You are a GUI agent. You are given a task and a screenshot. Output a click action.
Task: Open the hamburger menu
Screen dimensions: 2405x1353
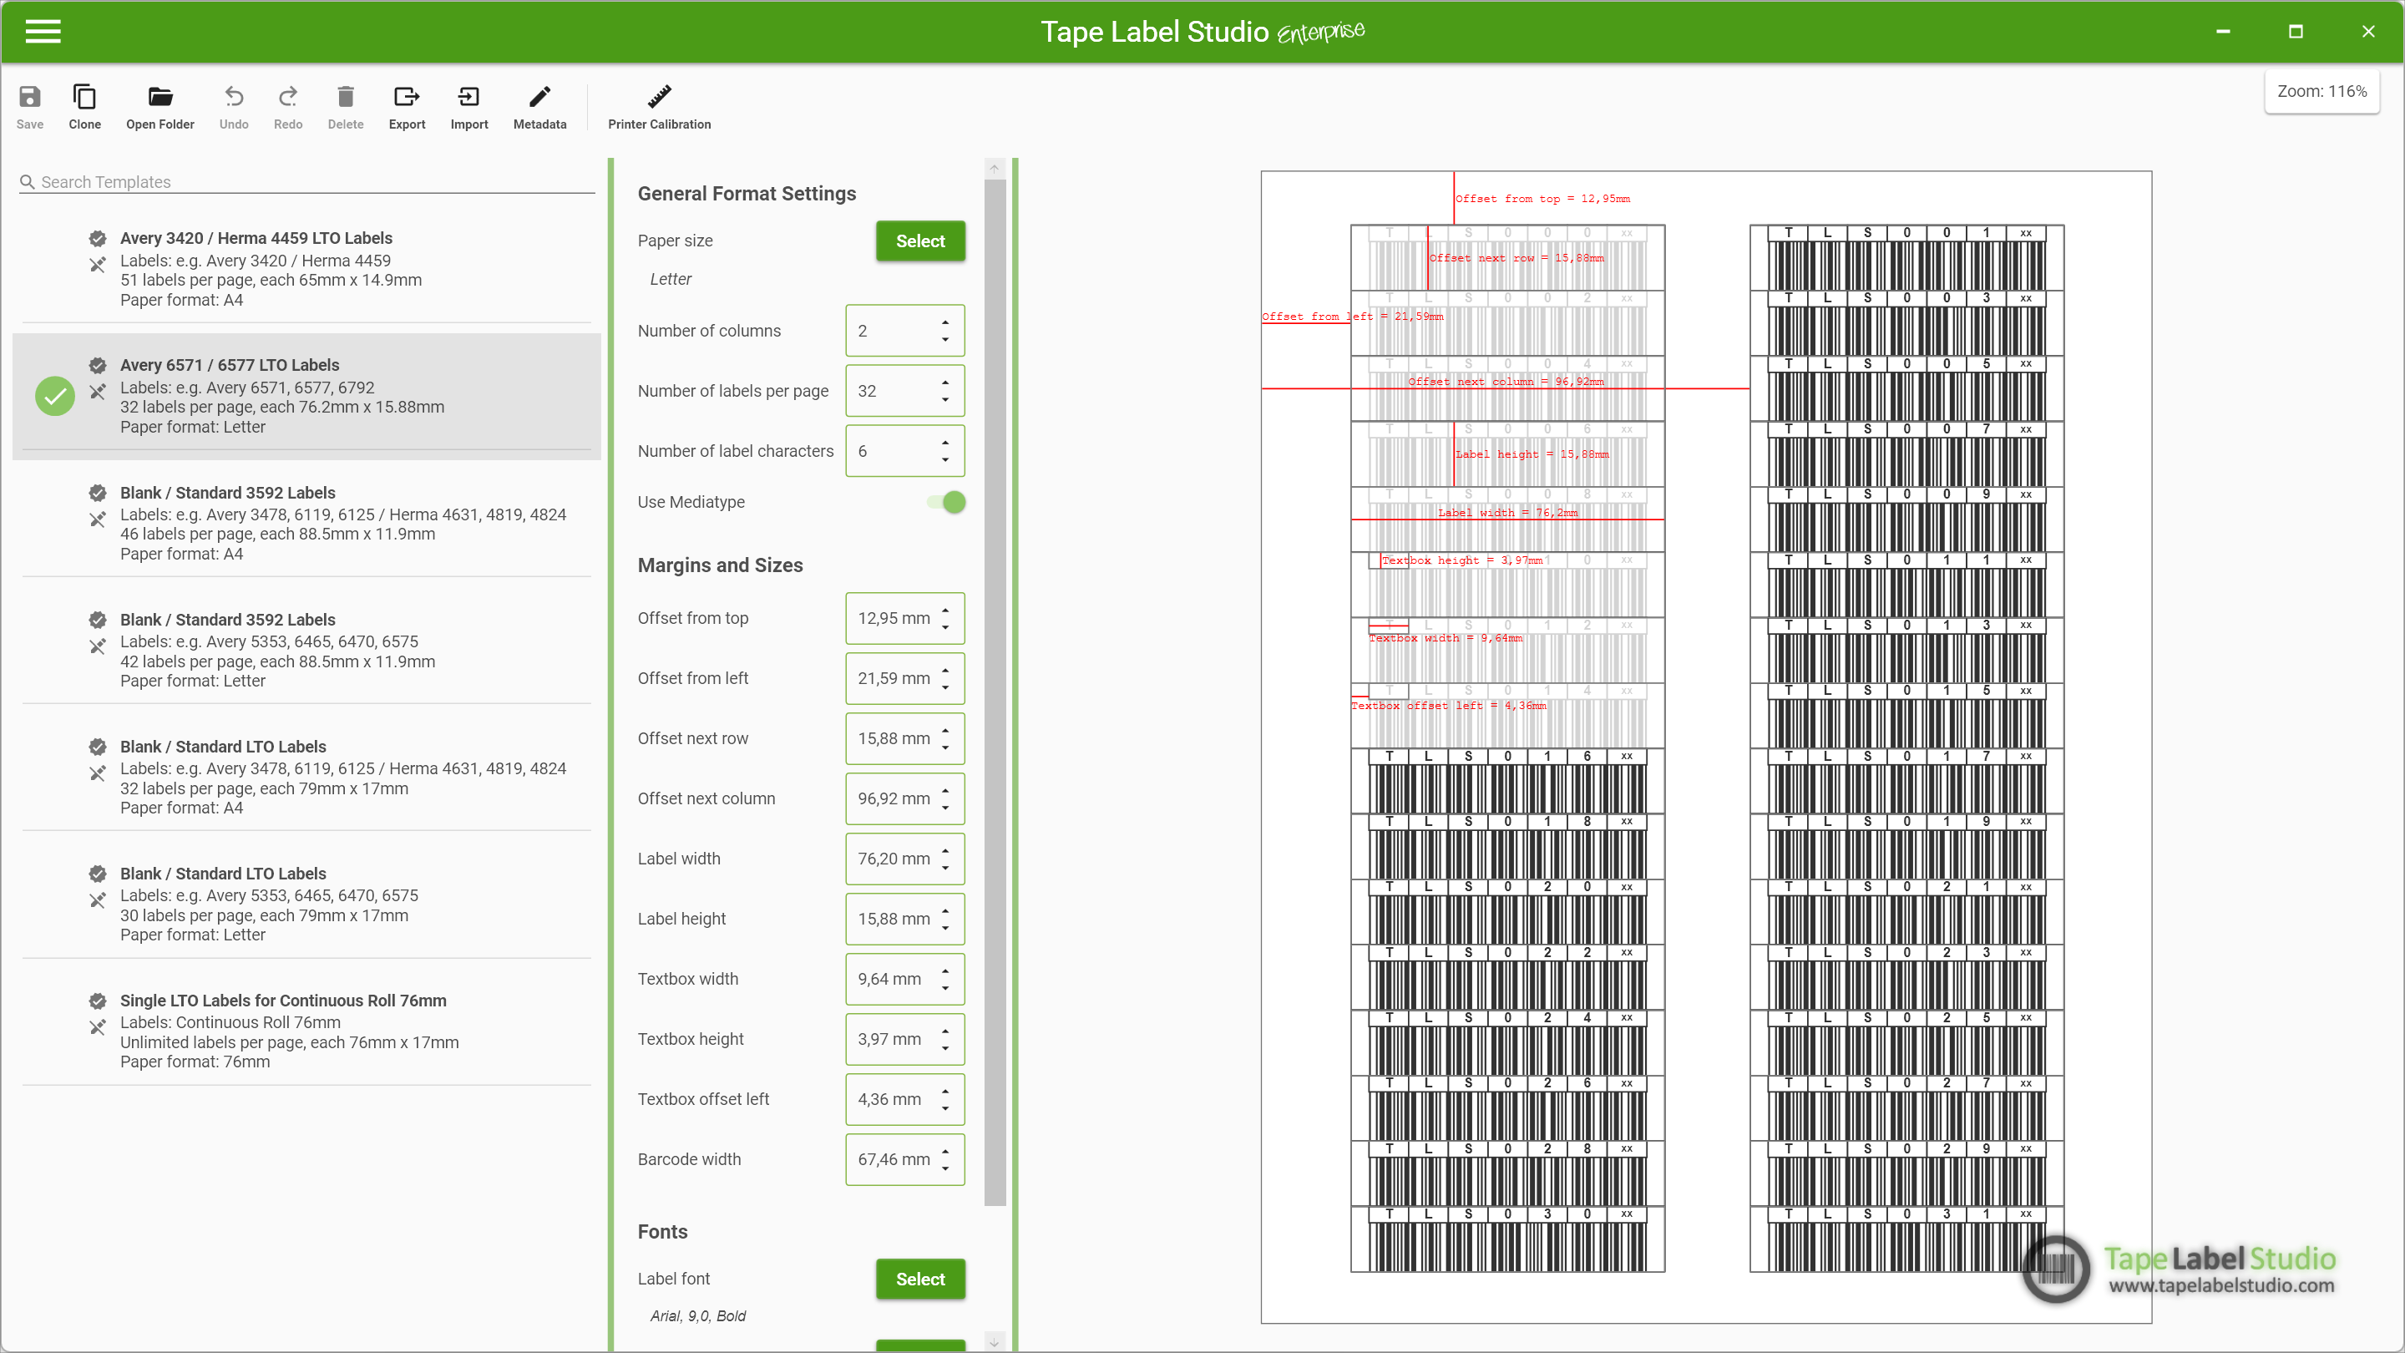pyautogui.click(x=43, y=32)
